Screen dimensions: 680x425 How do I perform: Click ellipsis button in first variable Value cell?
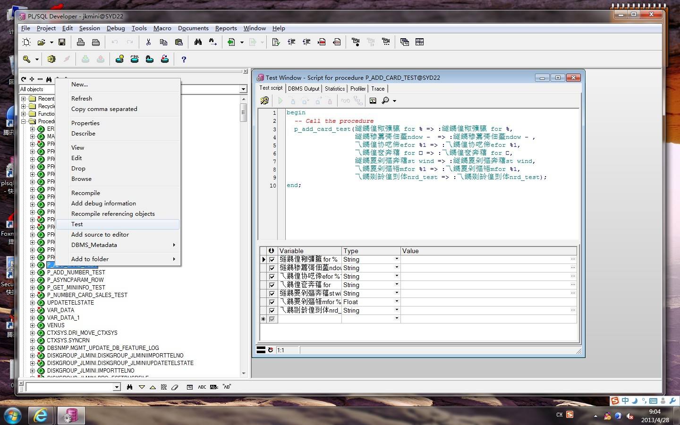point(573,259)
